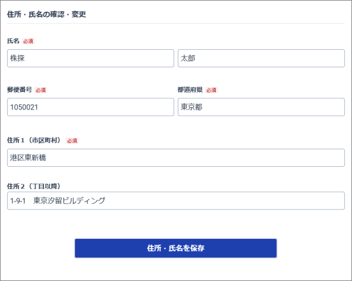Click the 住所・氏名の確認・変更 heading
Image resolution: width=352 pixels, height=281 pixels.
[46, 14]
